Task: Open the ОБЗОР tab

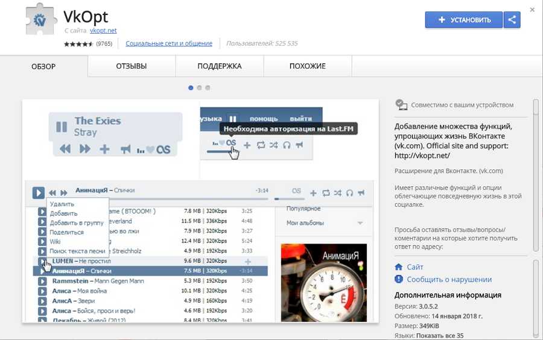Action: click(x=43, y=66)
